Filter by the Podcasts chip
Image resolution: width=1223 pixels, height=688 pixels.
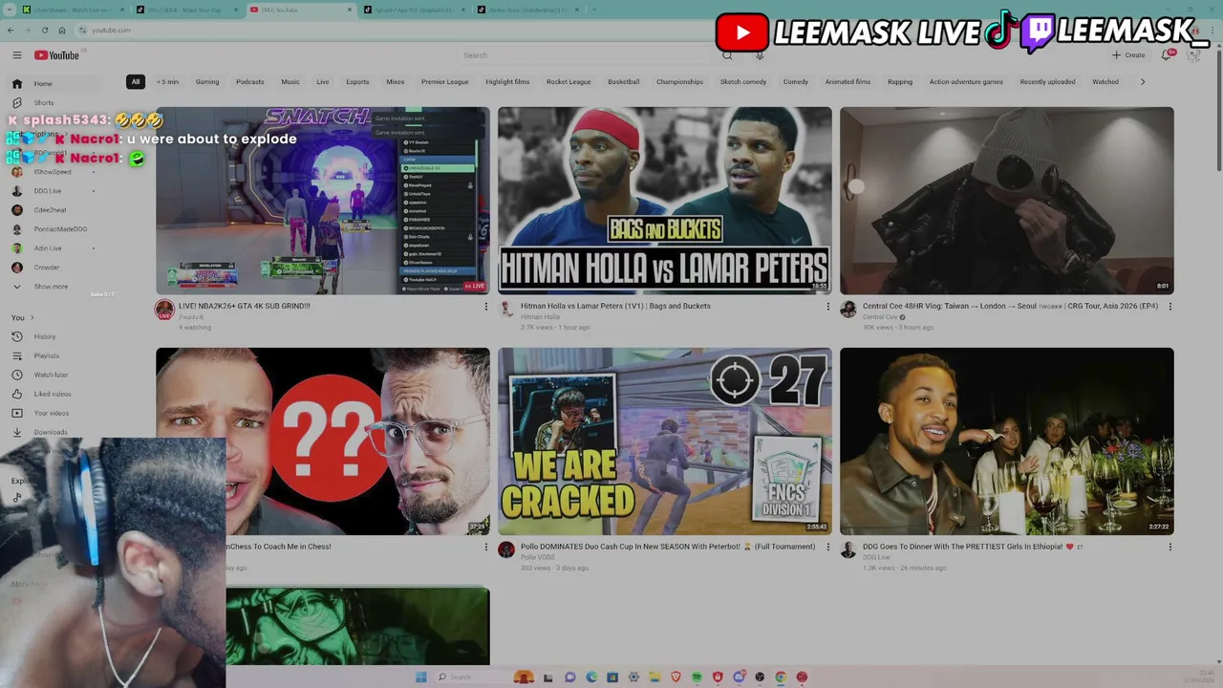250,82
